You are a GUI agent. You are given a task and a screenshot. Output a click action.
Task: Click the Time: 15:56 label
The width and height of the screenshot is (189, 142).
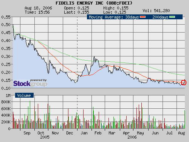(x=37, y=12)
